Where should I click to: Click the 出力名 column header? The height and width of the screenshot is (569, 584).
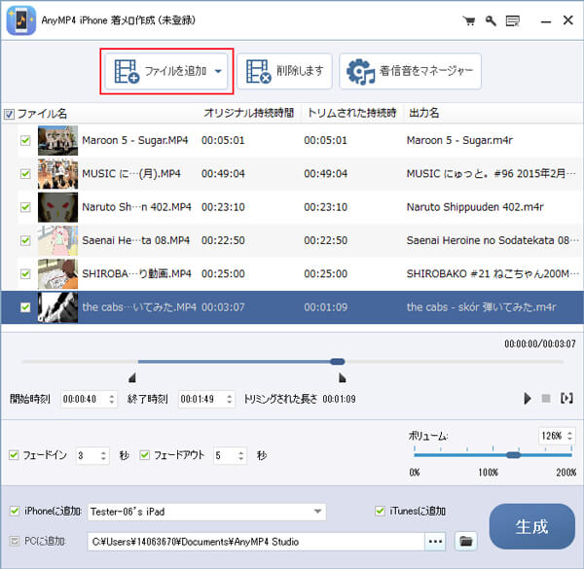(424, 114)
